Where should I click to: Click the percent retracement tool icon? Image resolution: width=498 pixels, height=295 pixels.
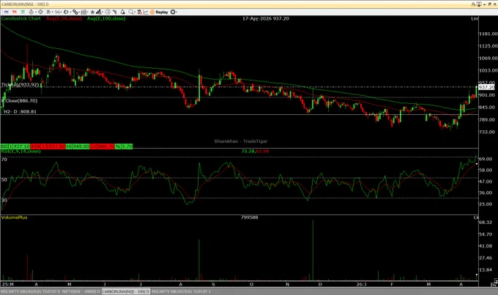coord(57,12)
